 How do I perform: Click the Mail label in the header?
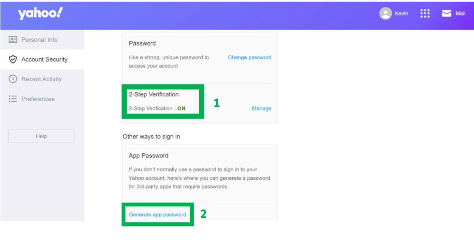460,14
